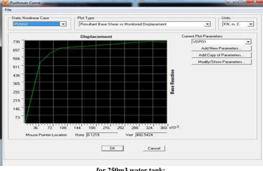The width and height of the screenshot is (263, 171).
Task: Click Add New Parameters button
Action: pyautogui.click(x=222, y=48)
